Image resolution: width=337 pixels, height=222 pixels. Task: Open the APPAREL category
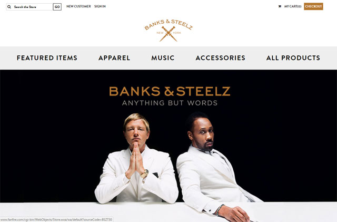coord(114,57)
